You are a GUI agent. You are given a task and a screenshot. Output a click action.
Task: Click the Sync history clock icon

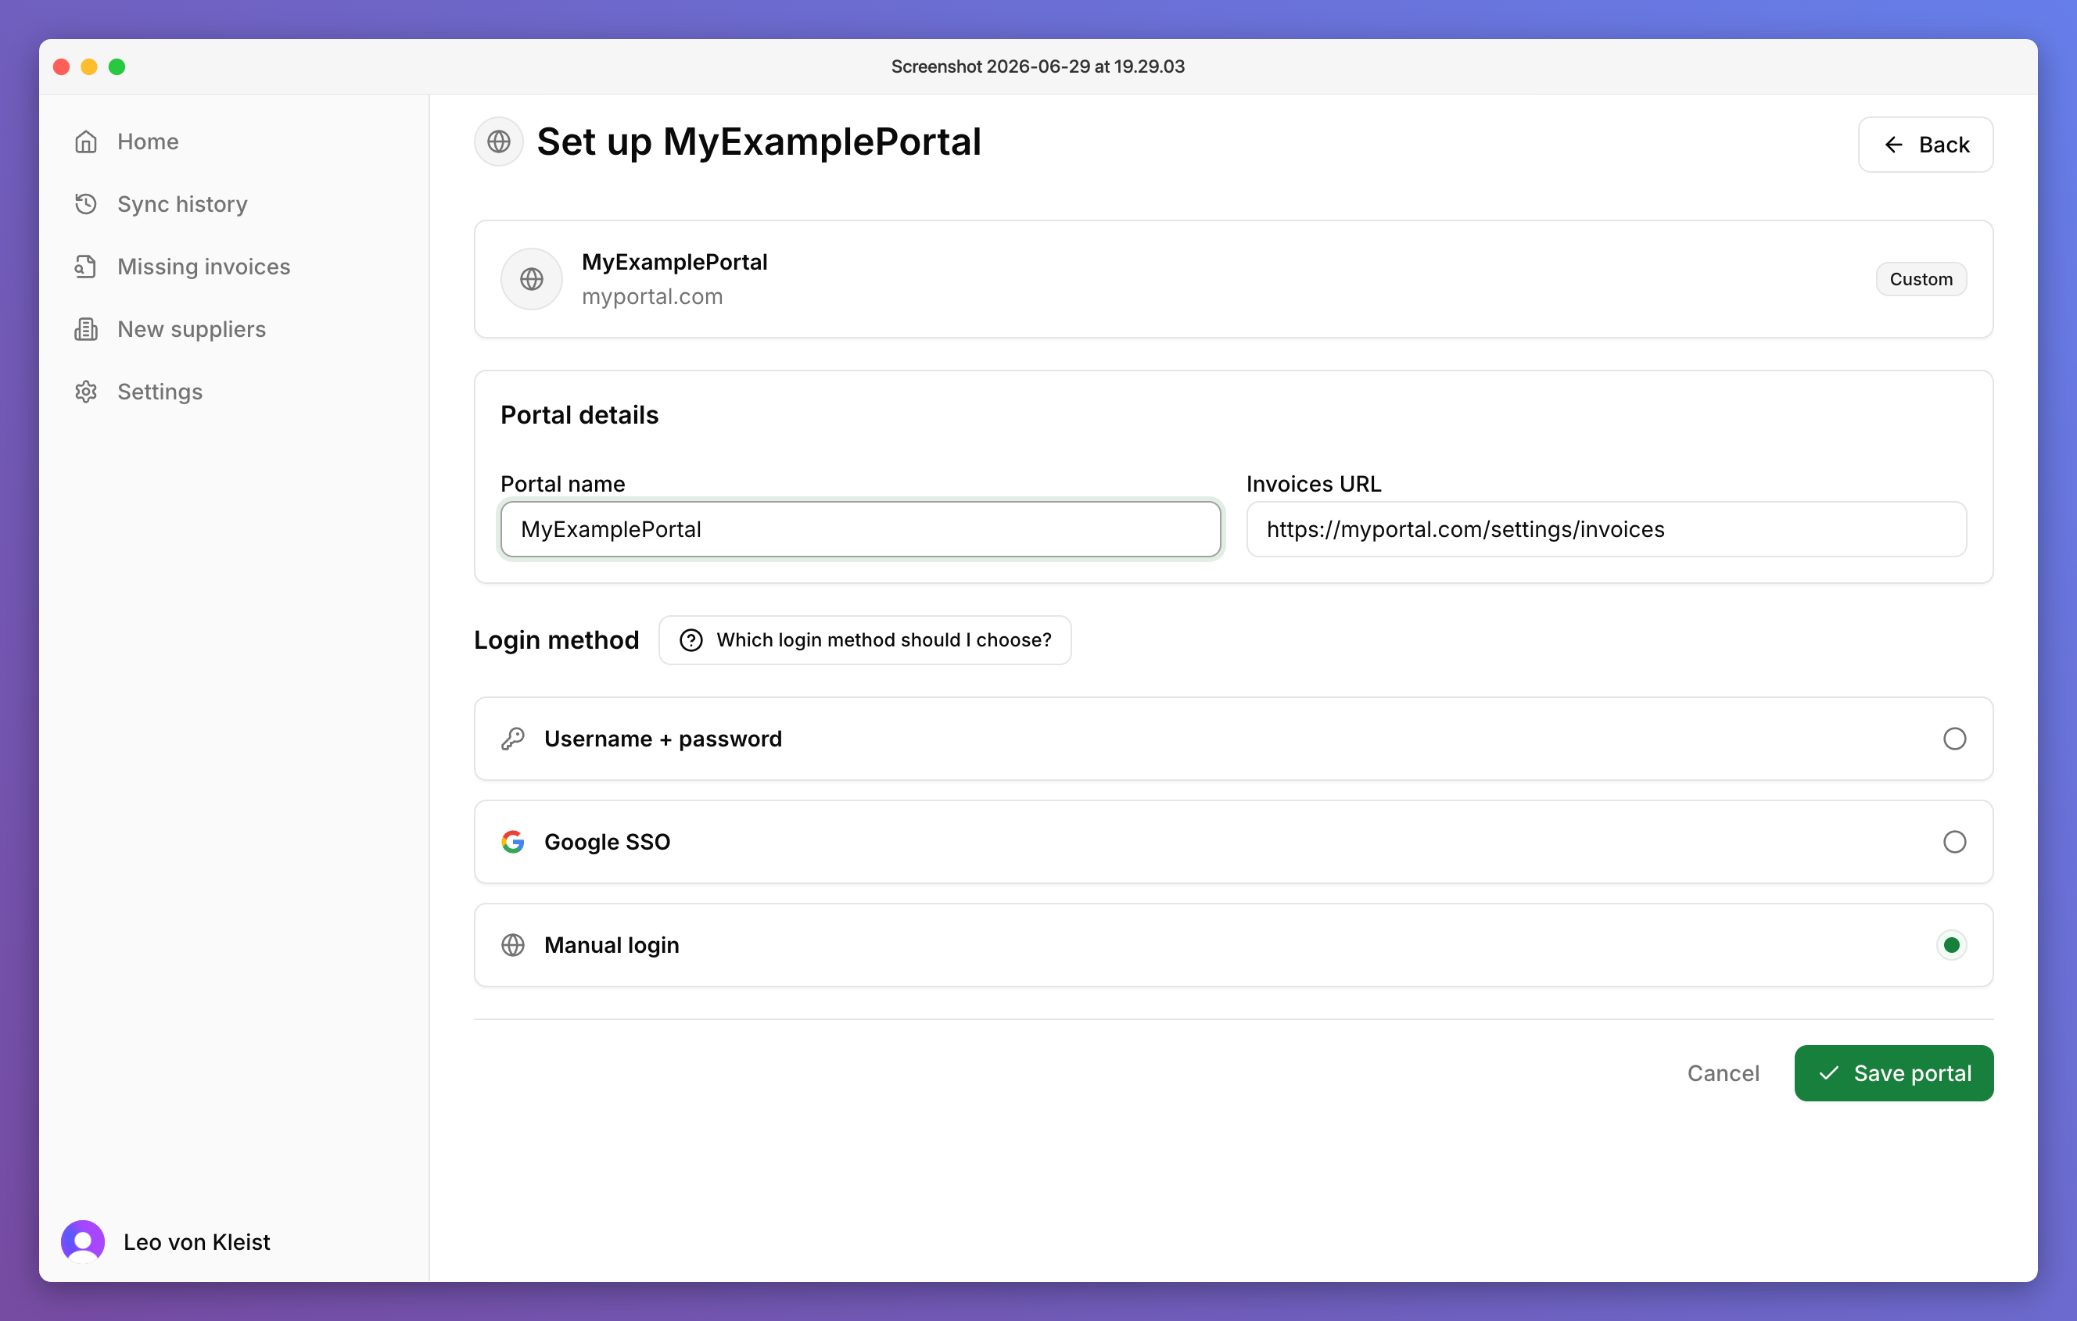pyautogui.click(x=85, y=204)
